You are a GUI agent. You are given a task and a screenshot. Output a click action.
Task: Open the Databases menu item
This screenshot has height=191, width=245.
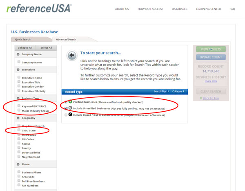(x=180, y=9)
